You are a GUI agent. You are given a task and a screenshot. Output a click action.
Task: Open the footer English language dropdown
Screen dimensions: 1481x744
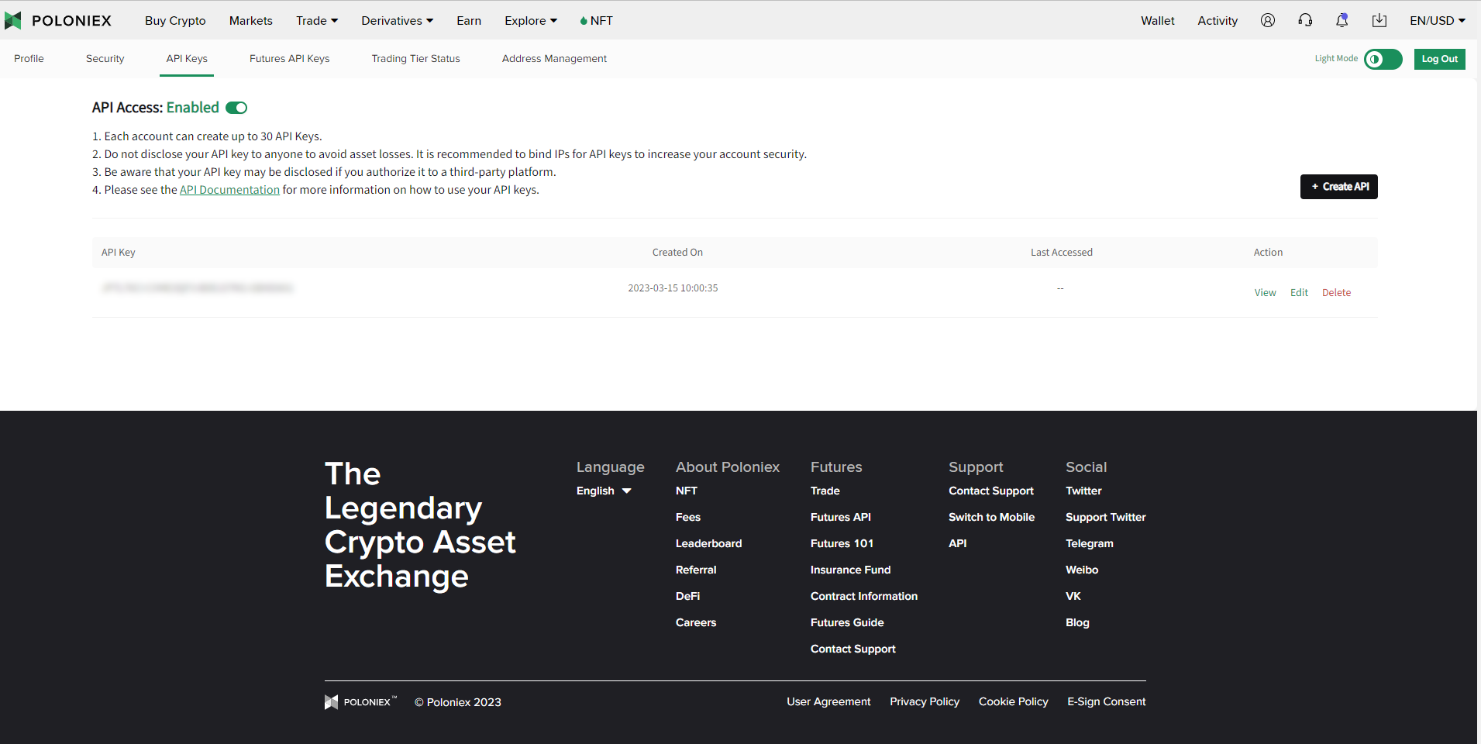[604, 491]
